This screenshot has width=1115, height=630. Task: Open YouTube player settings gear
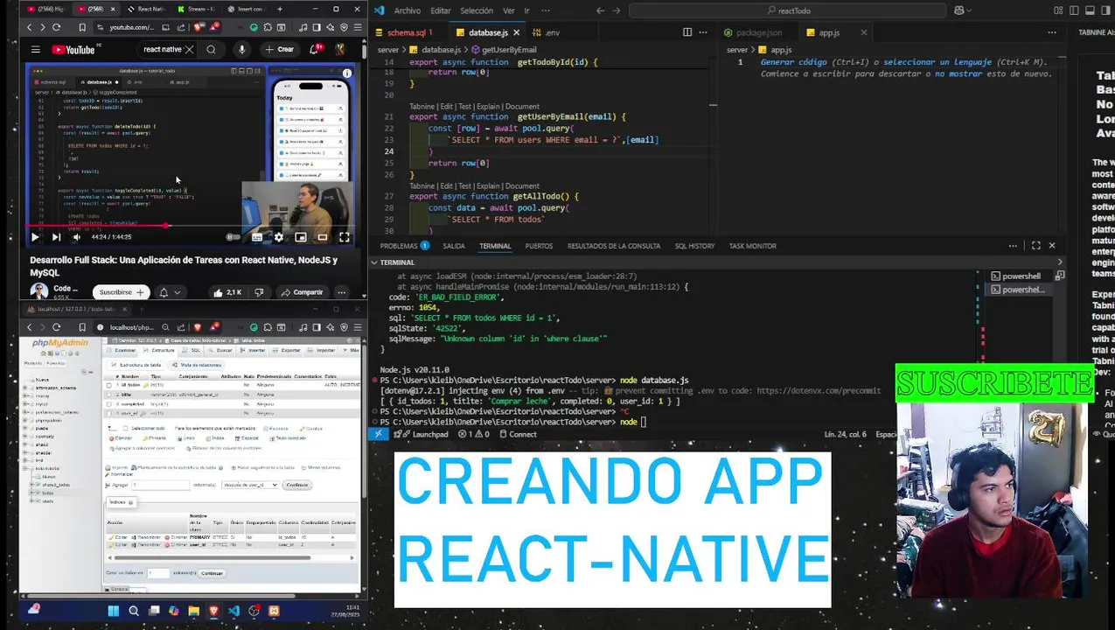coord(279,237)
